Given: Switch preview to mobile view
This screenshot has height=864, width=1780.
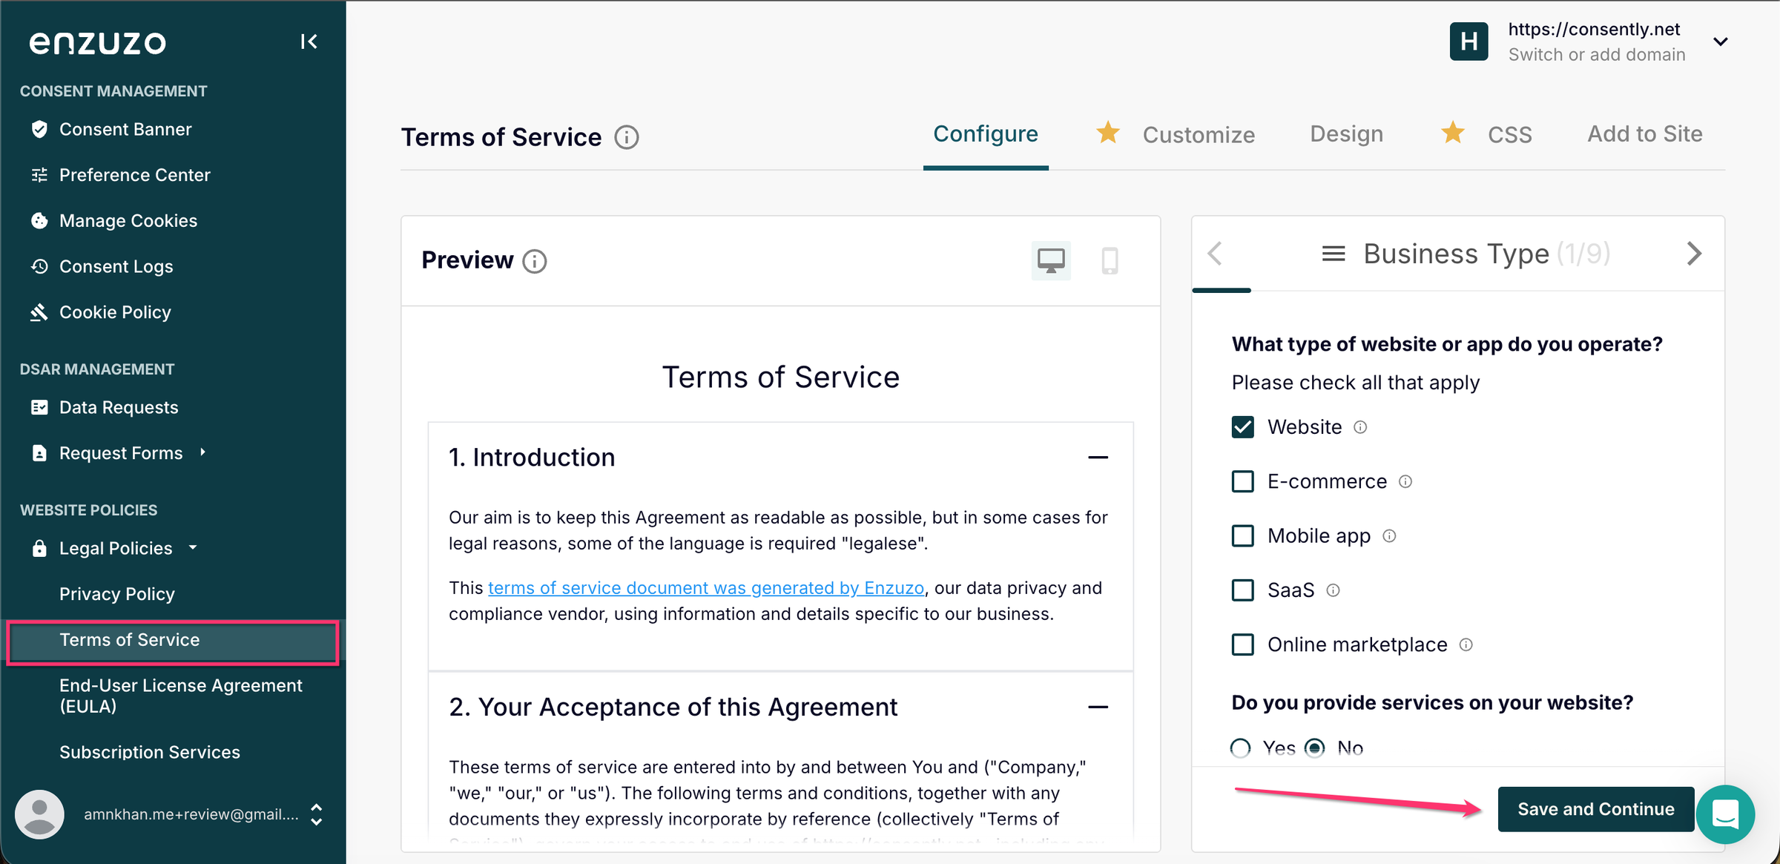Looking at the screenshot, I should click(1110, 260).
